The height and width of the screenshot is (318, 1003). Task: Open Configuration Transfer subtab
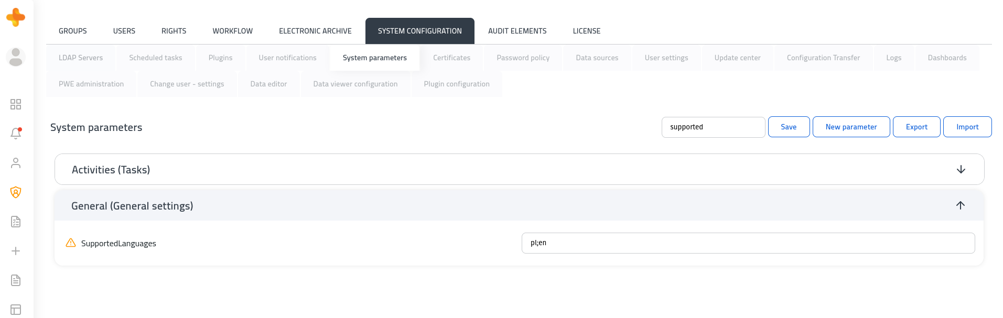823,58
